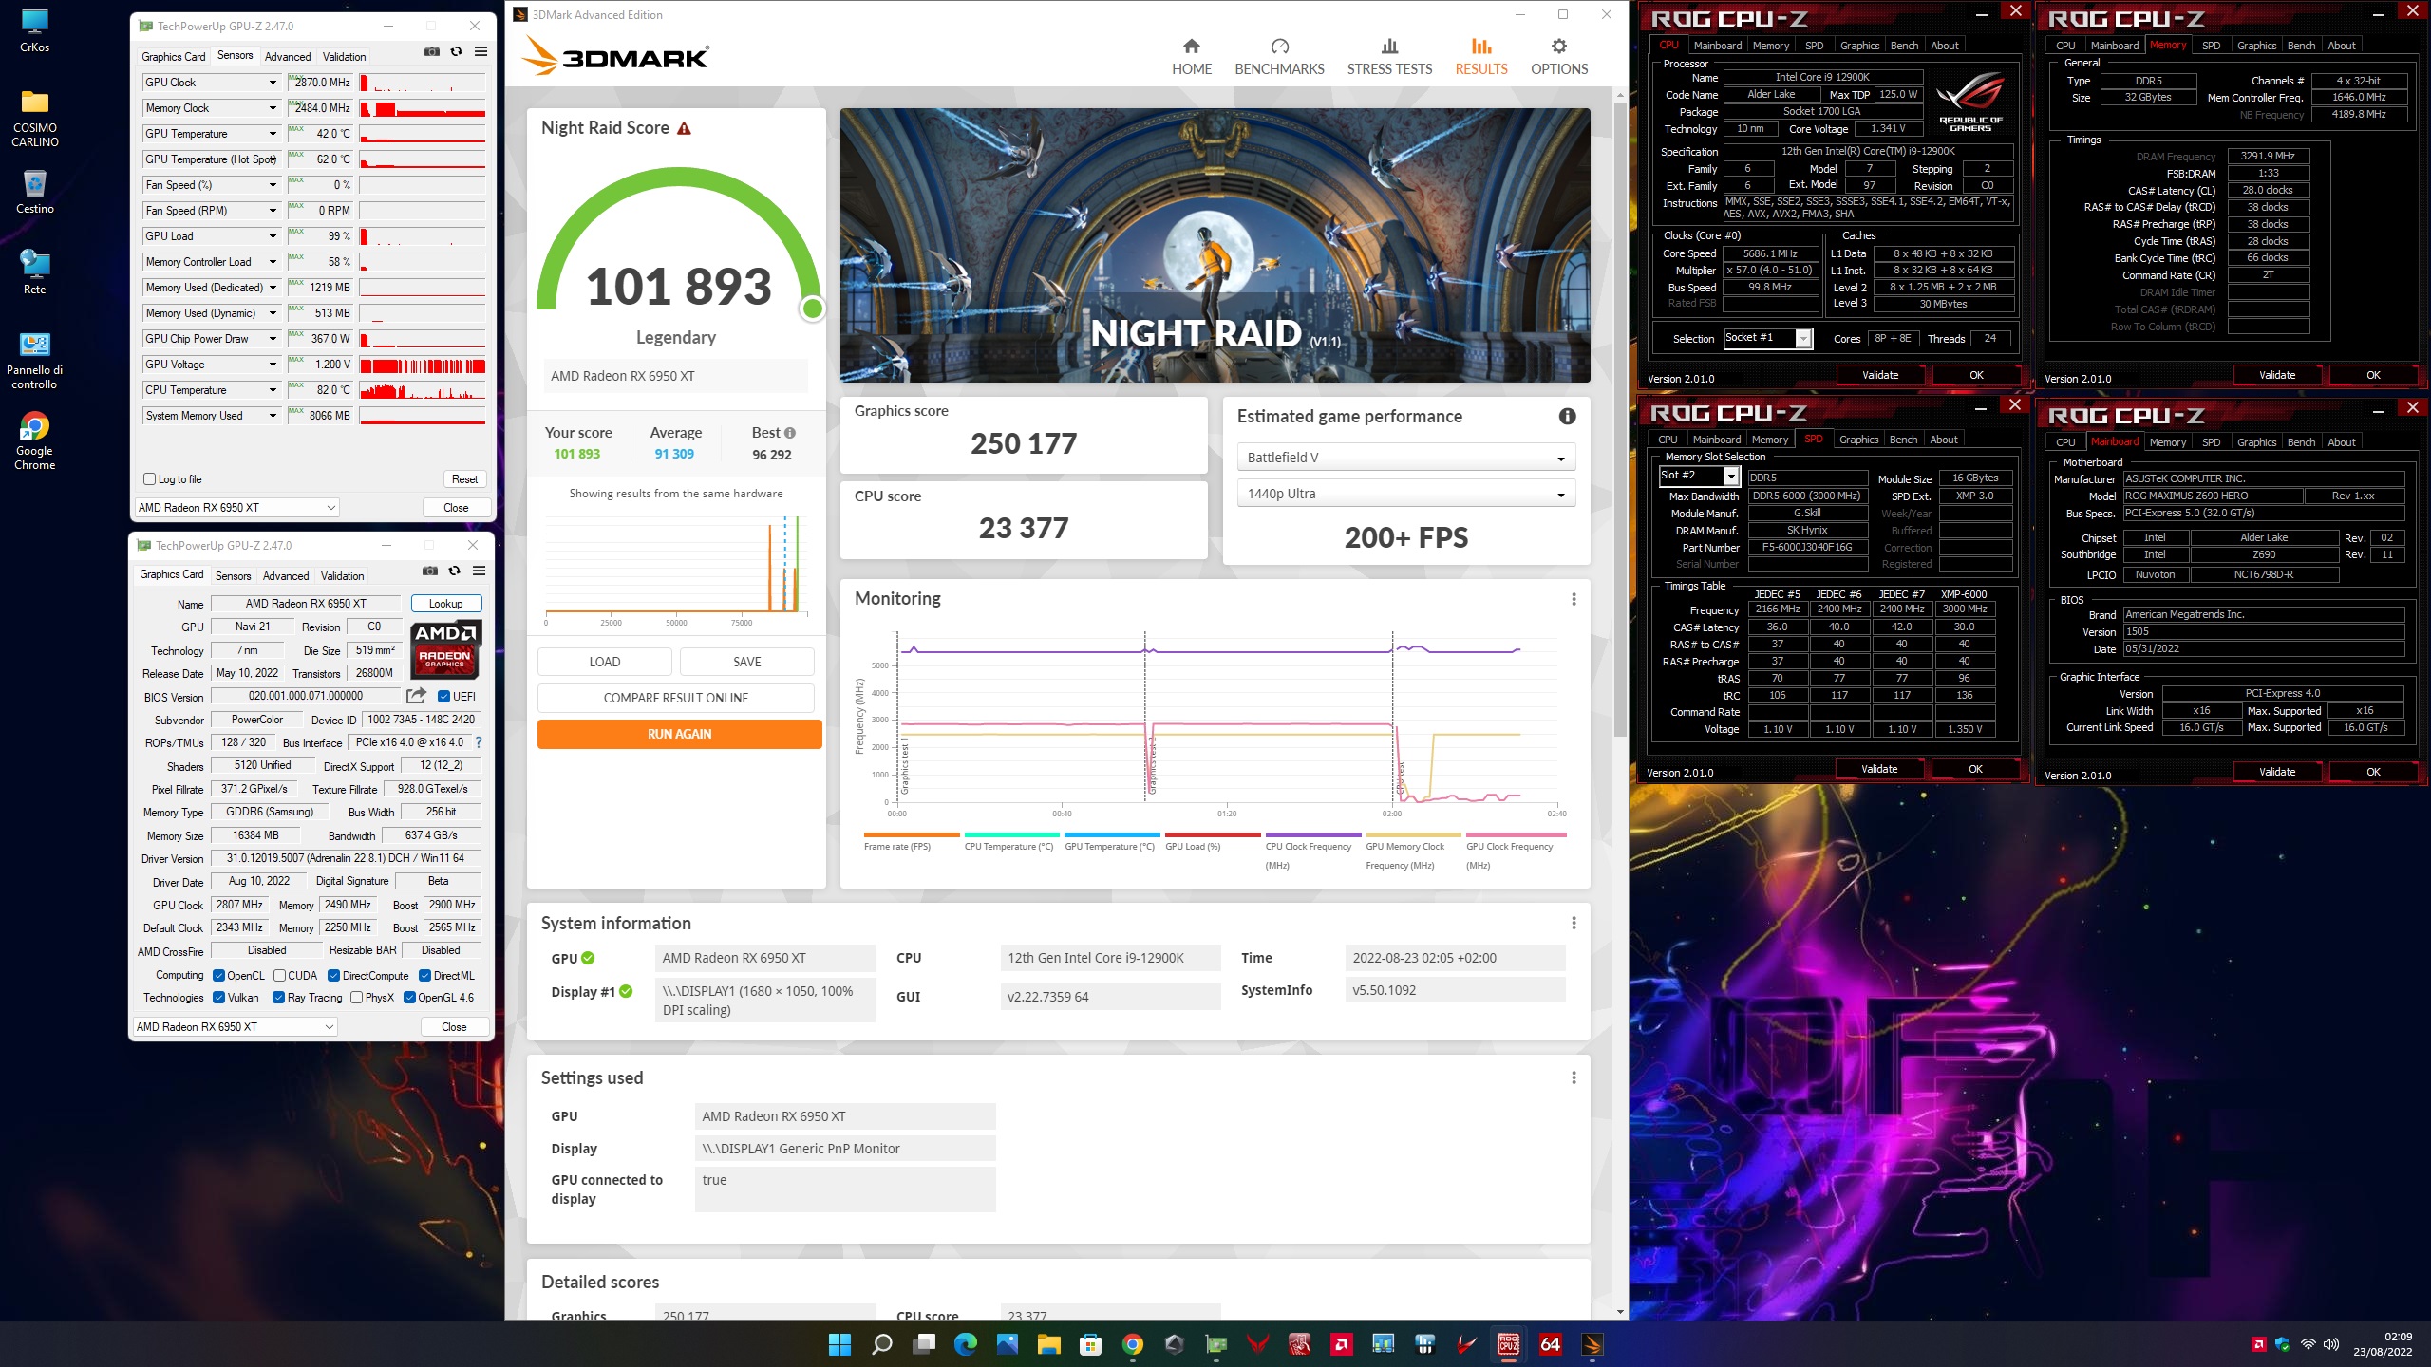The height and width of the screenshot is (1367, 2431).
Task: Click the refresh icon in GPU-Z Graphics Card window
Action: pyautogui.click(x=455, y=571)
